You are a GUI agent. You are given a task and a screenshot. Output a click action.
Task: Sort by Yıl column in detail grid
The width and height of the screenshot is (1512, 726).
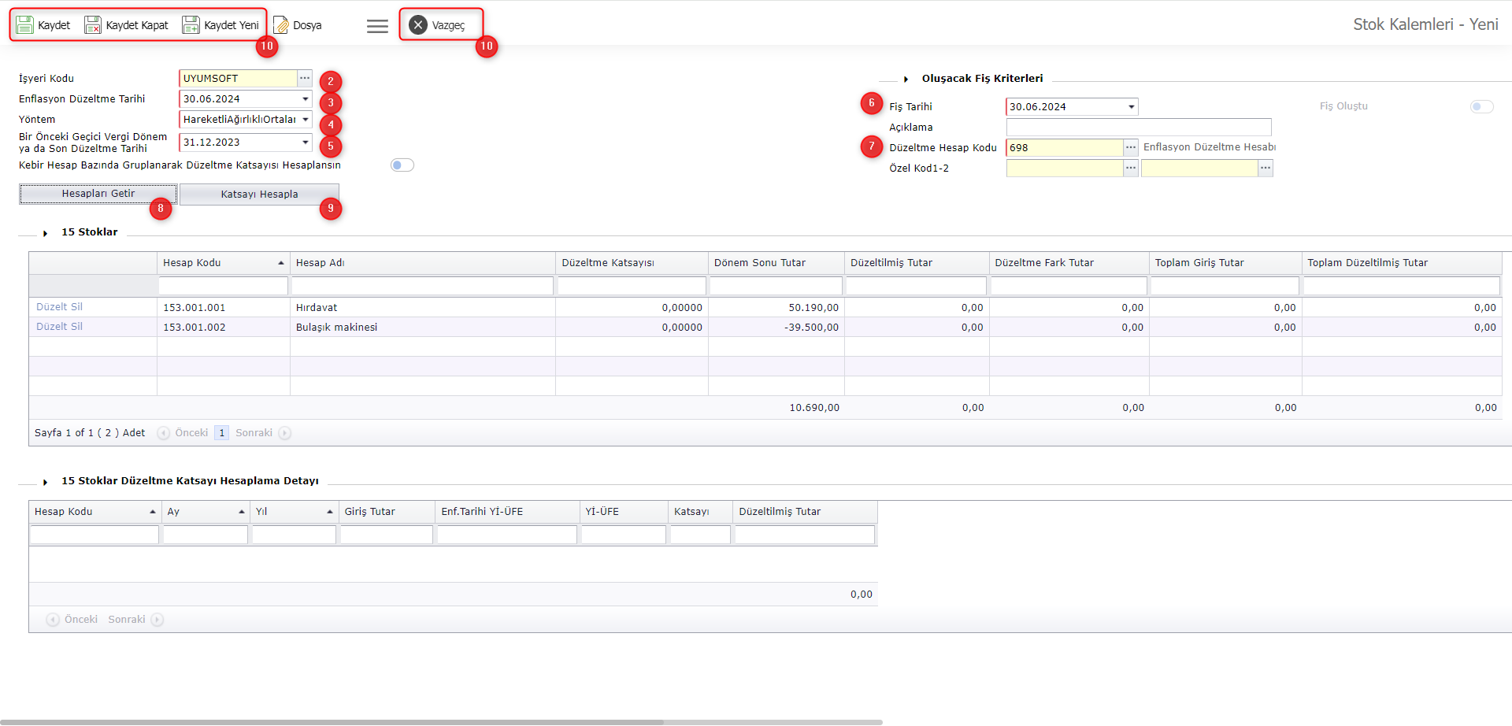coord(294,512)
